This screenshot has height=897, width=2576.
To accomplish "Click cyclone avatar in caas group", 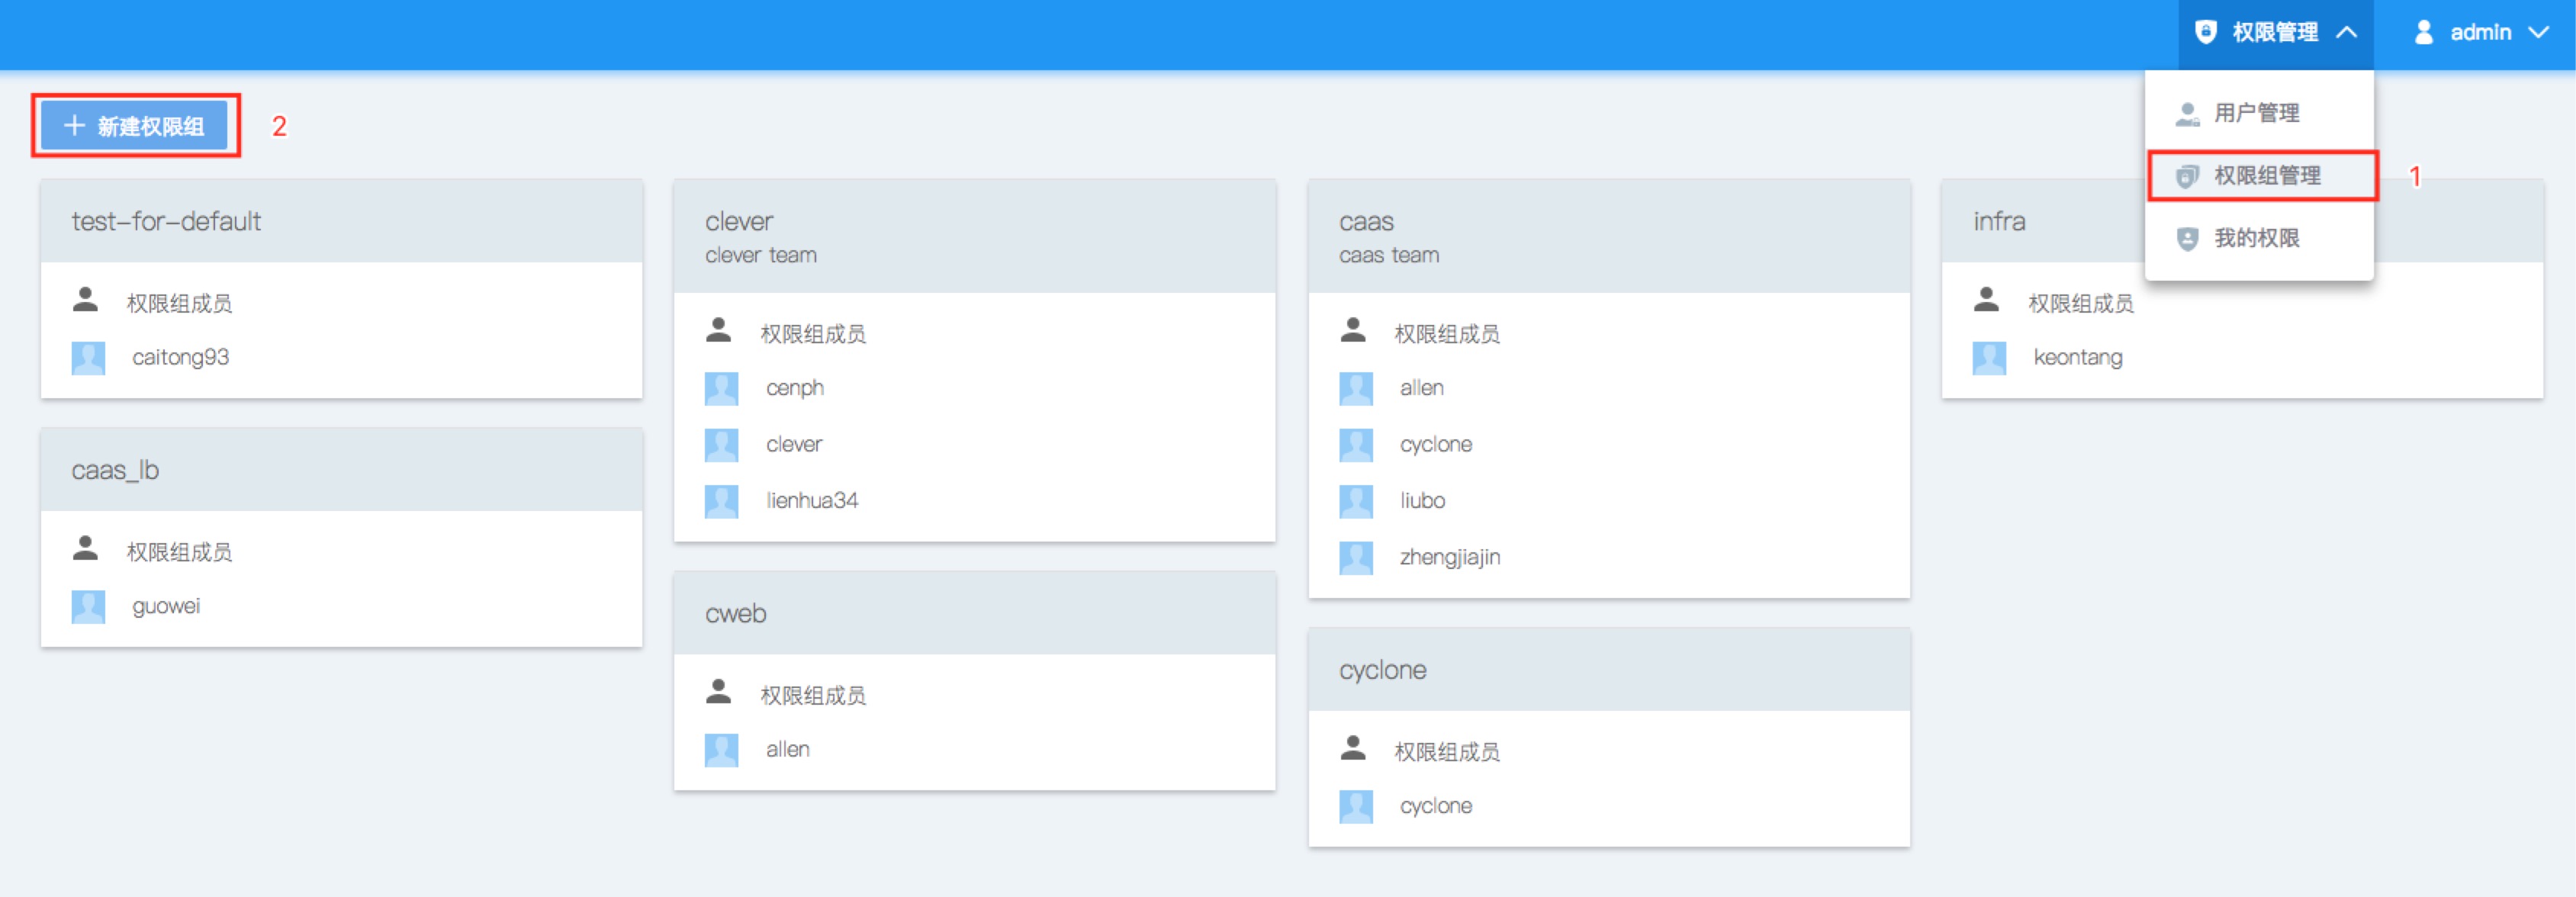I will [1355, 445].
